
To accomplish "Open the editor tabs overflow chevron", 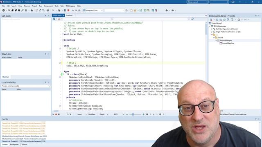I will point(206,16).
